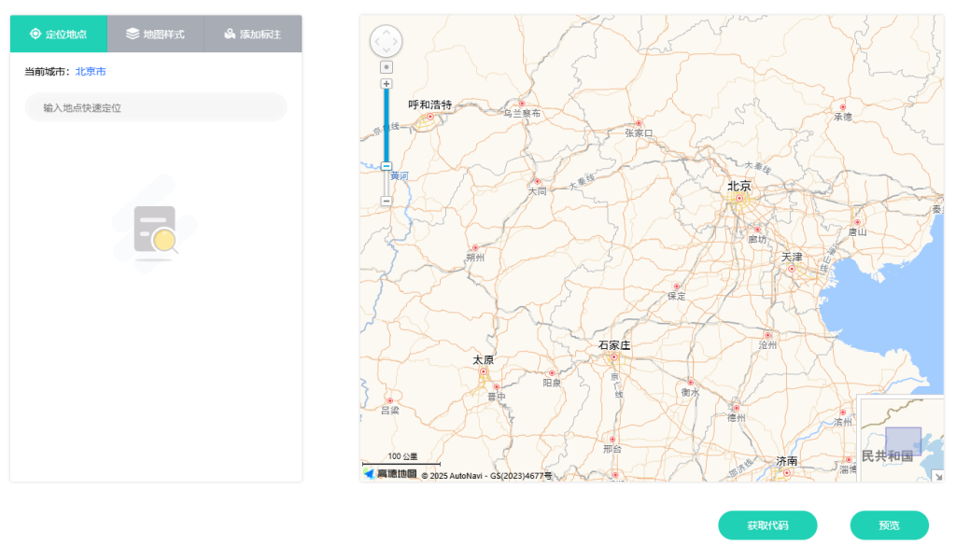956x545 pixels.
Task: Click the 唐山 city marker
Action: (x=857, y=222)
